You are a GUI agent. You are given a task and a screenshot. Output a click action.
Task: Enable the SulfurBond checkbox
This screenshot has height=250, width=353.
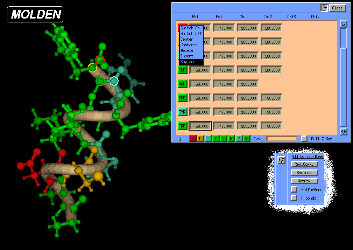(294, 189)
